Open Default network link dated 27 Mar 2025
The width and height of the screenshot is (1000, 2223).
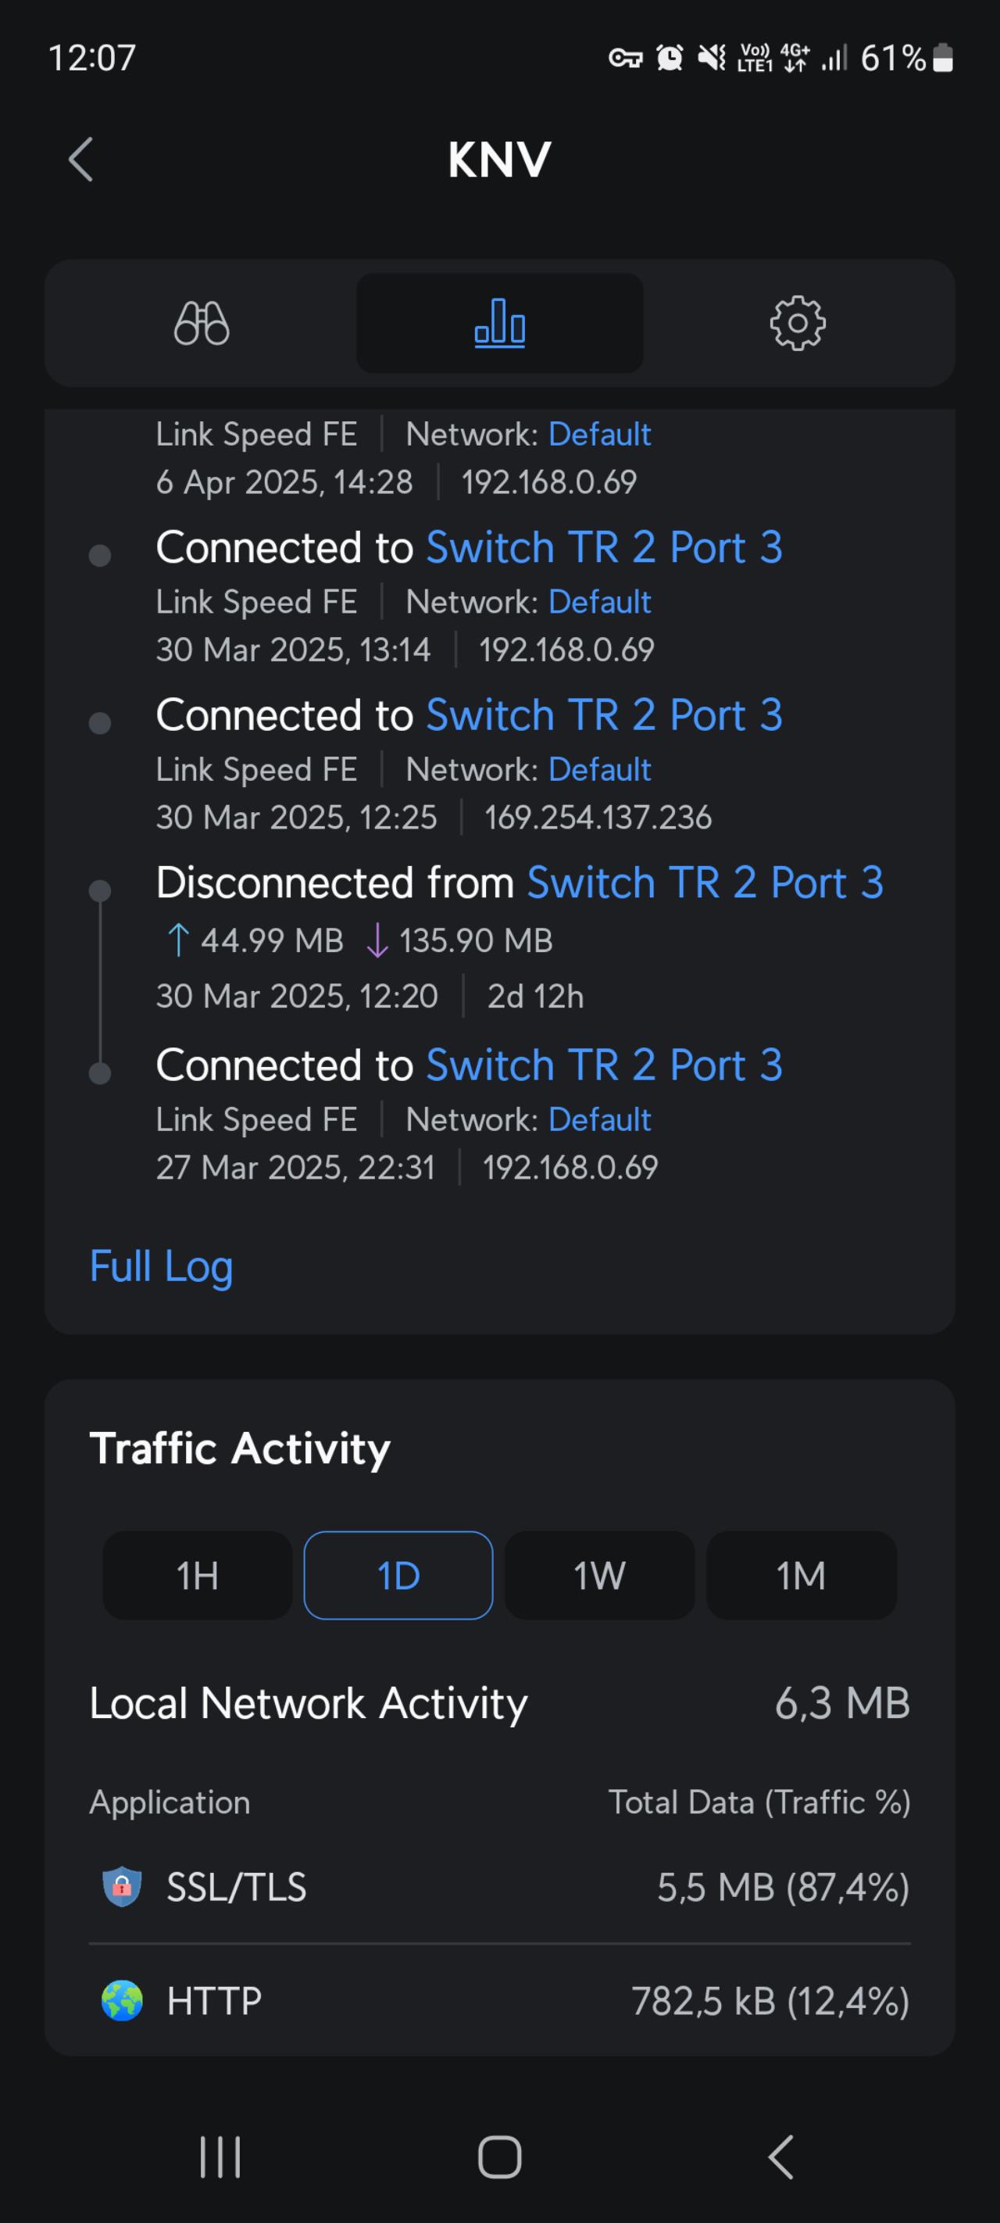pos(600,1119)
